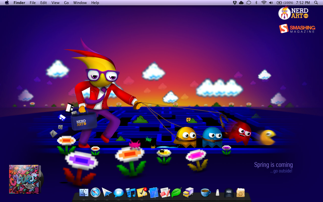Open the Go menu
Screen dimensions: 323x202
click(x=66, y=3)
